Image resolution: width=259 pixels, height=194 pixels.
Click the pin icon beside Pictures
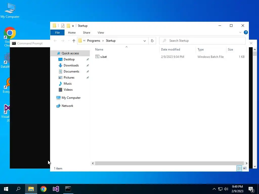[x=88, y=78]
